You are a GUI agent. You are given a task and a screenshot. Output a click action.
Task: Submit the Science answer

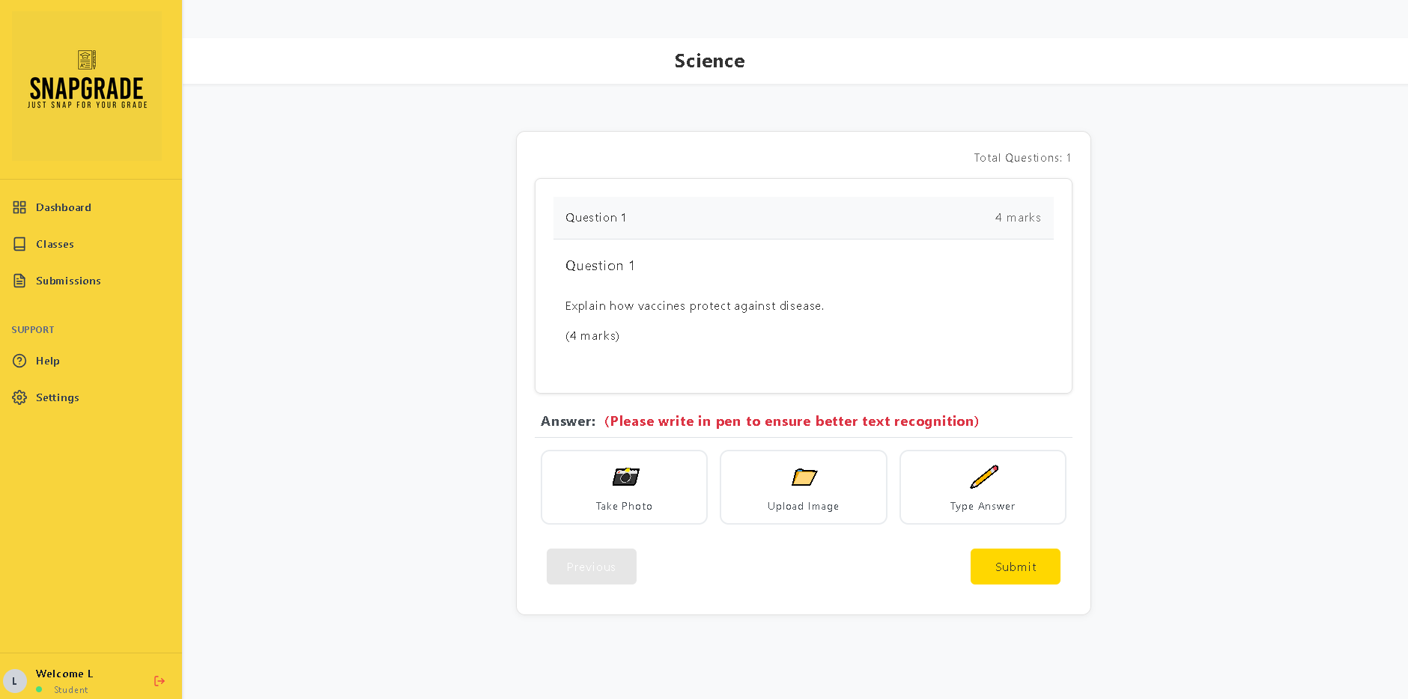click(x=1015, y=567)
